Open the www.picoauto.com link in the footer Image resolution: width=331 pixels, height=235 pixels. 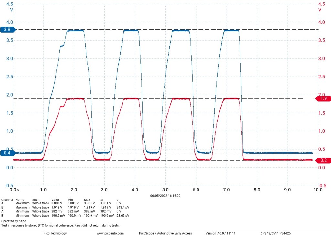click(x=110, y=233)
